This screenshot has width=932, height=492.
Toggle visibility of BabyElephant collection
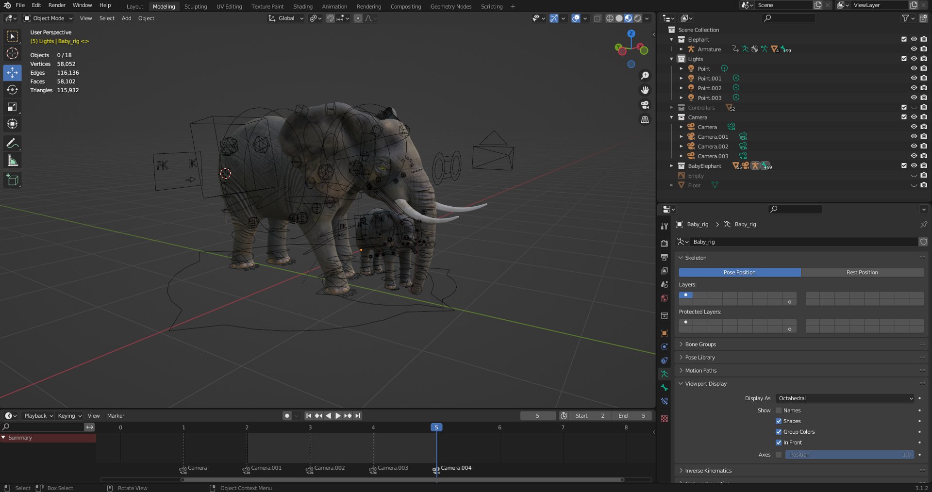coord(914,165)
